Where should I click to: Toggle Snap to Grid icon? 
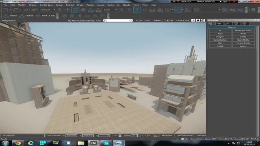168,10
